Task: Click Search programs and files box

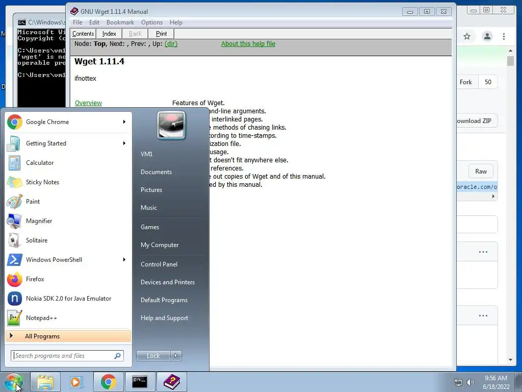Action: (x=67, y=356)
